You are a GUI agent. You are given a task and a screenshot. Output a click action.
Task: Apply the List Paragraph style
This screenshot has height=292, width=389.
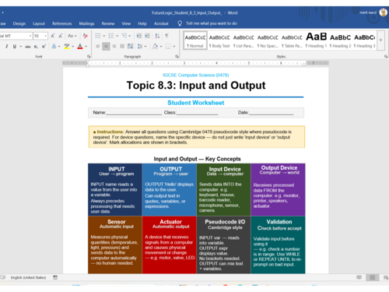click(x=244, y=40)
